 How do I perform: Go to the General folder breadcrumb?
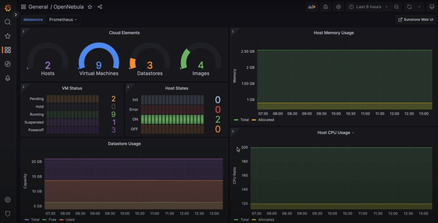tap(38, 7)
